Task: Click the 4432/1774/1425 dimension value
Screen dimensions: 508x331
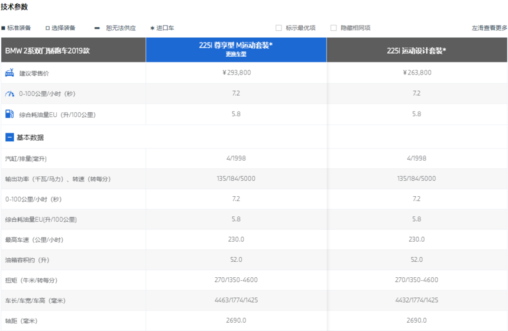Action: [x=417, y=300]
